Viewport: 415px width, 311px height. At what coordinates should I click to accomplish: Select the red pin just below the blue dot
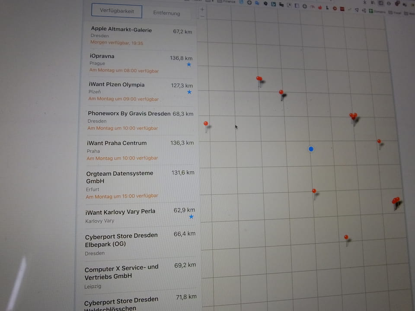tap(314, 191)
